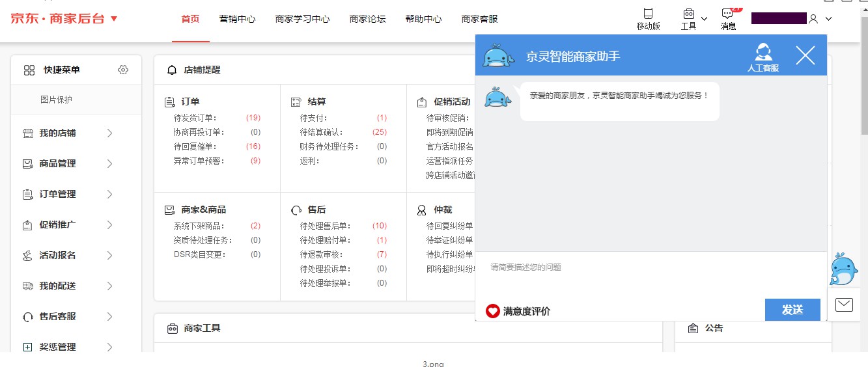868x367 pixels.
Task: Open 待审核促销 link
Action: coord(447,118)
